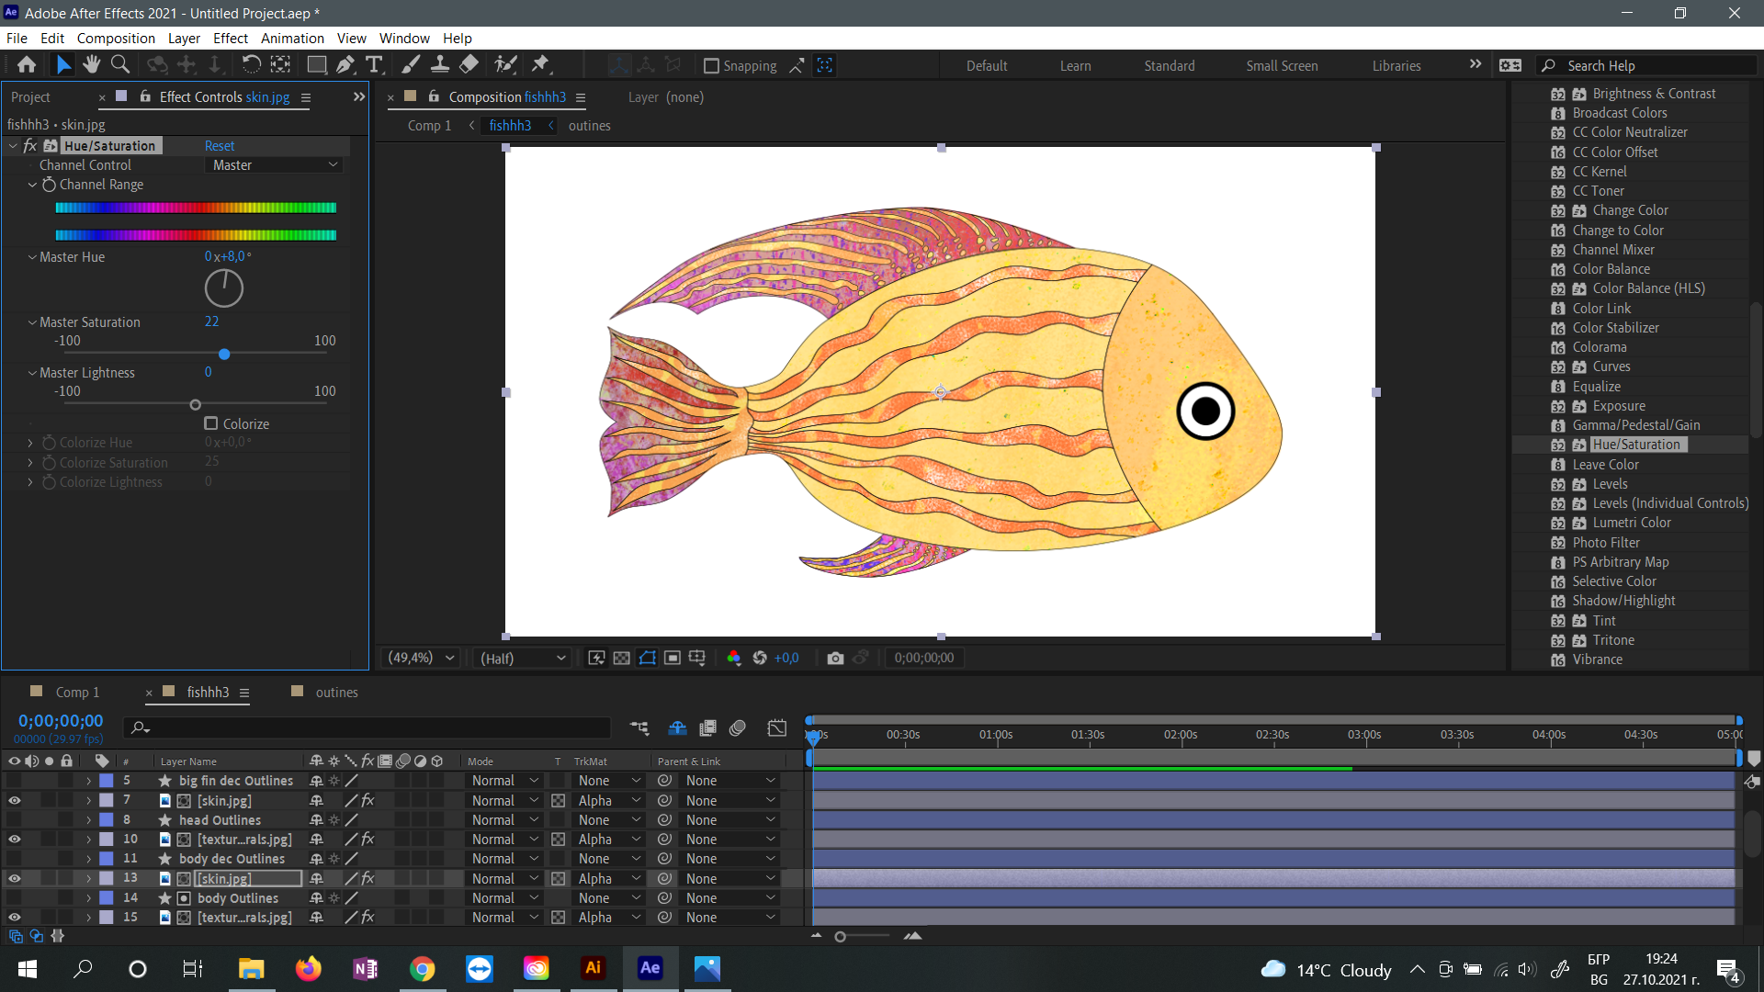Image resolution: width=1764 pixels, height=992 pixels.
Task: Select the Hand tool
Action: point(91,64)
